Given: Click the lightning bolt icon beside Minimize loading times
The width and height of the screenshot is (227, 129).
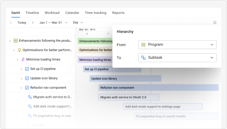Looking at the screenshot, I should click(x=23, y=59).
